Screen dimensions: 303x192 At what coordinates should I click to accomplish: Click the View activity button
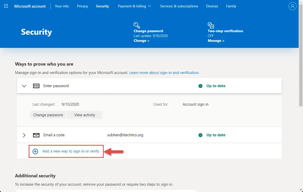click(x=85, y=115)
